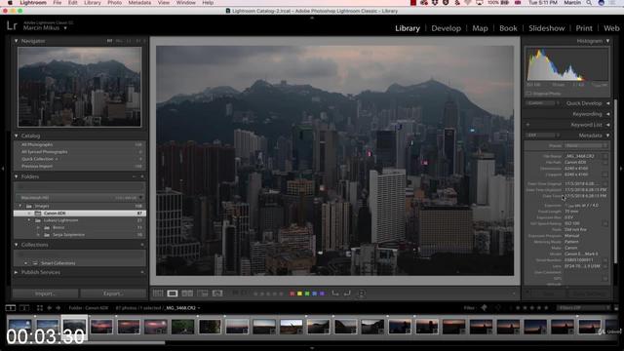Open People view from toolbar
The width and height of the screenshot is (624, 351).
pyautogui.click(x=217, y=293)
